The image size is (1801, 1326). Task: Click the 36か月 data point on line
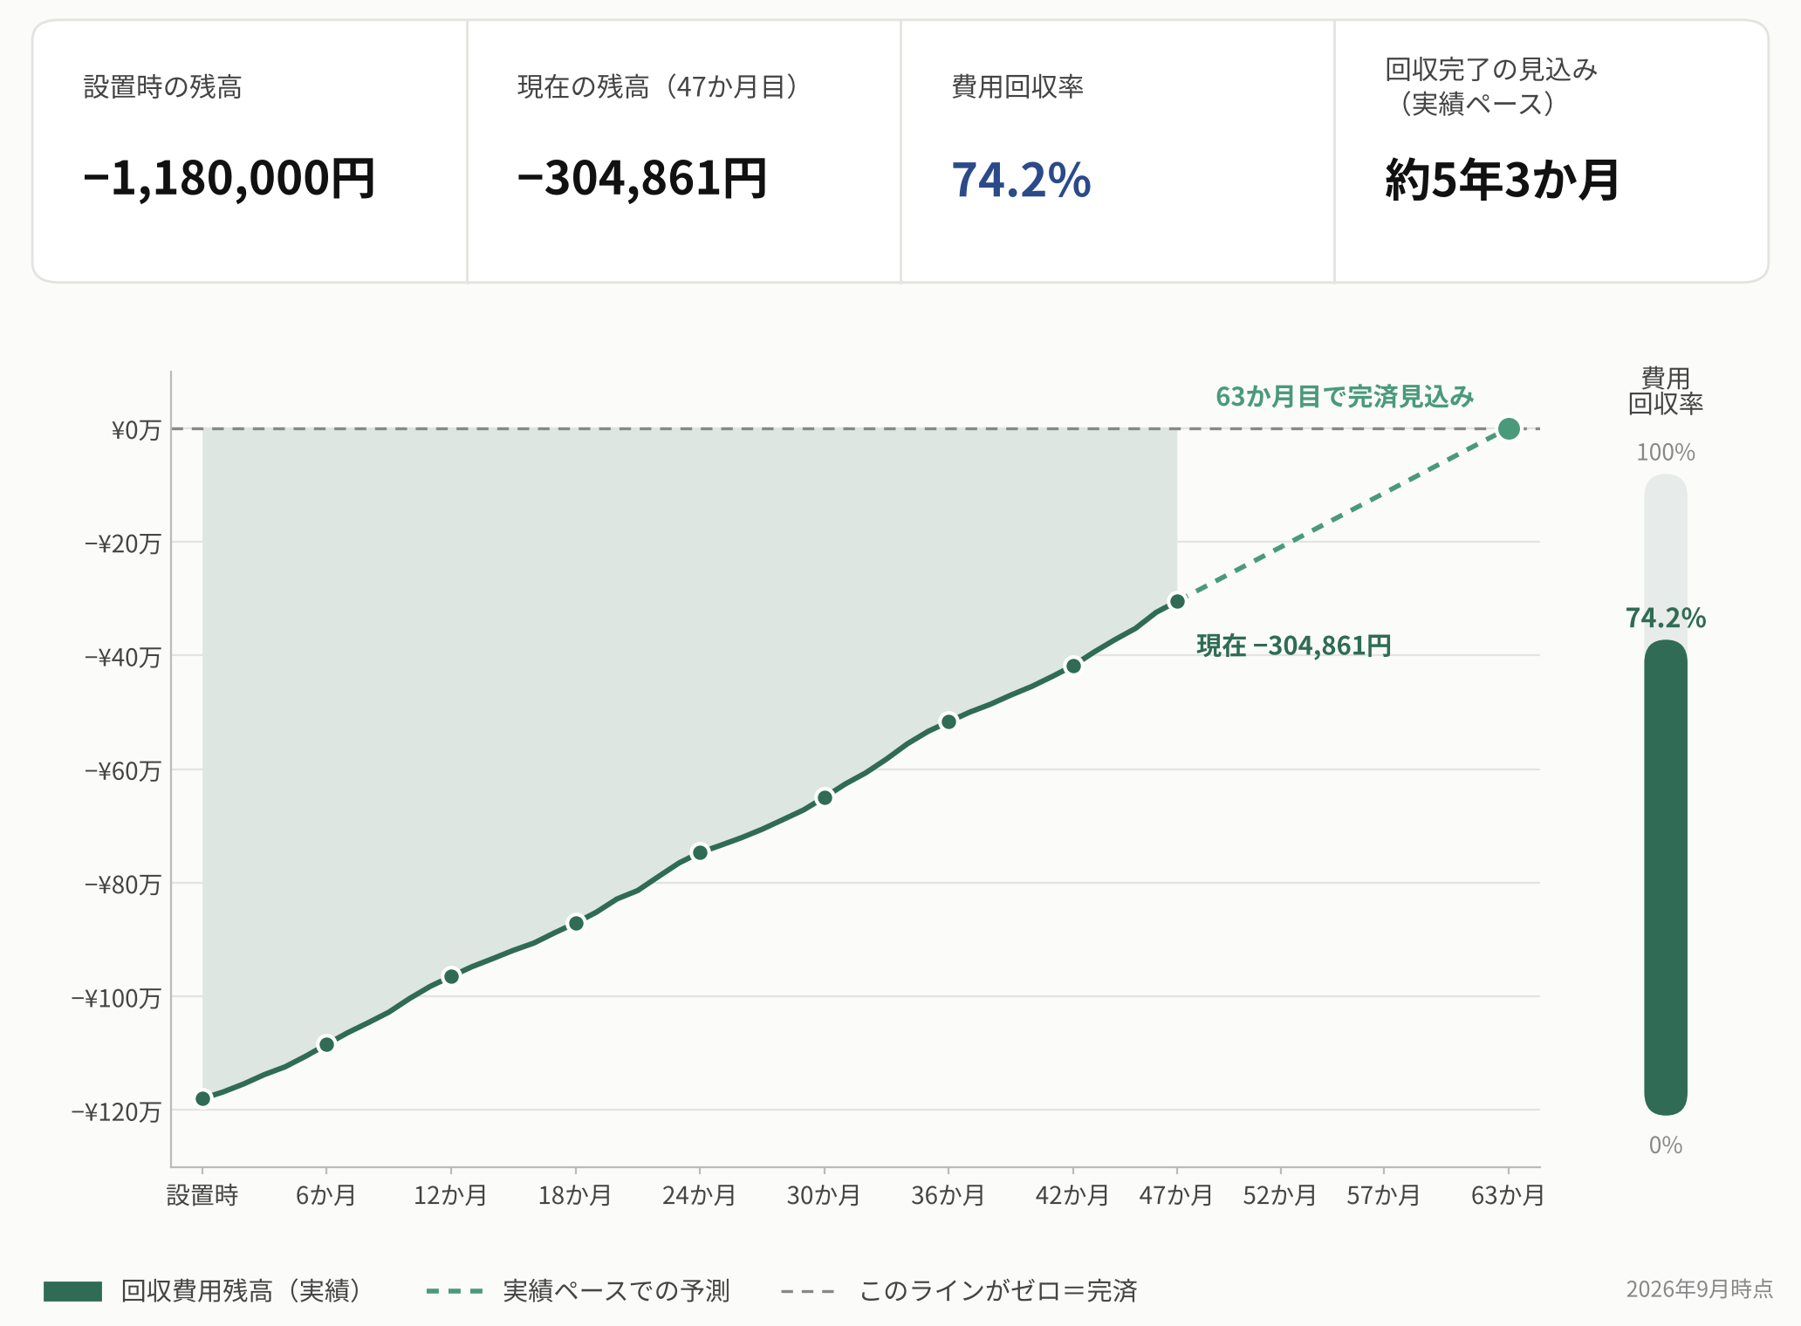pyautogui.click(x=948, y=721)
